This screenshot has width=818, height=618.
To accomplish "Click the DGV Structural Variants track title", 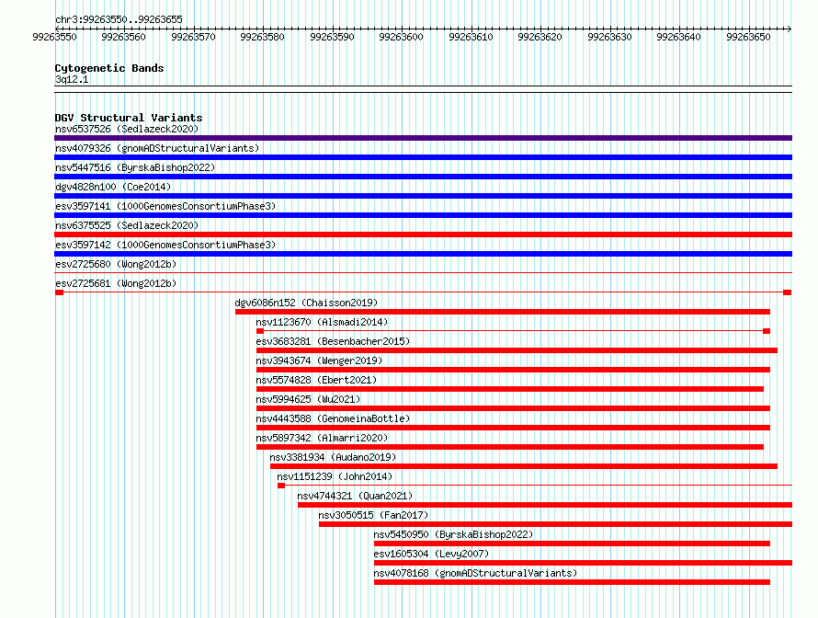I will [x=129, y=118].
